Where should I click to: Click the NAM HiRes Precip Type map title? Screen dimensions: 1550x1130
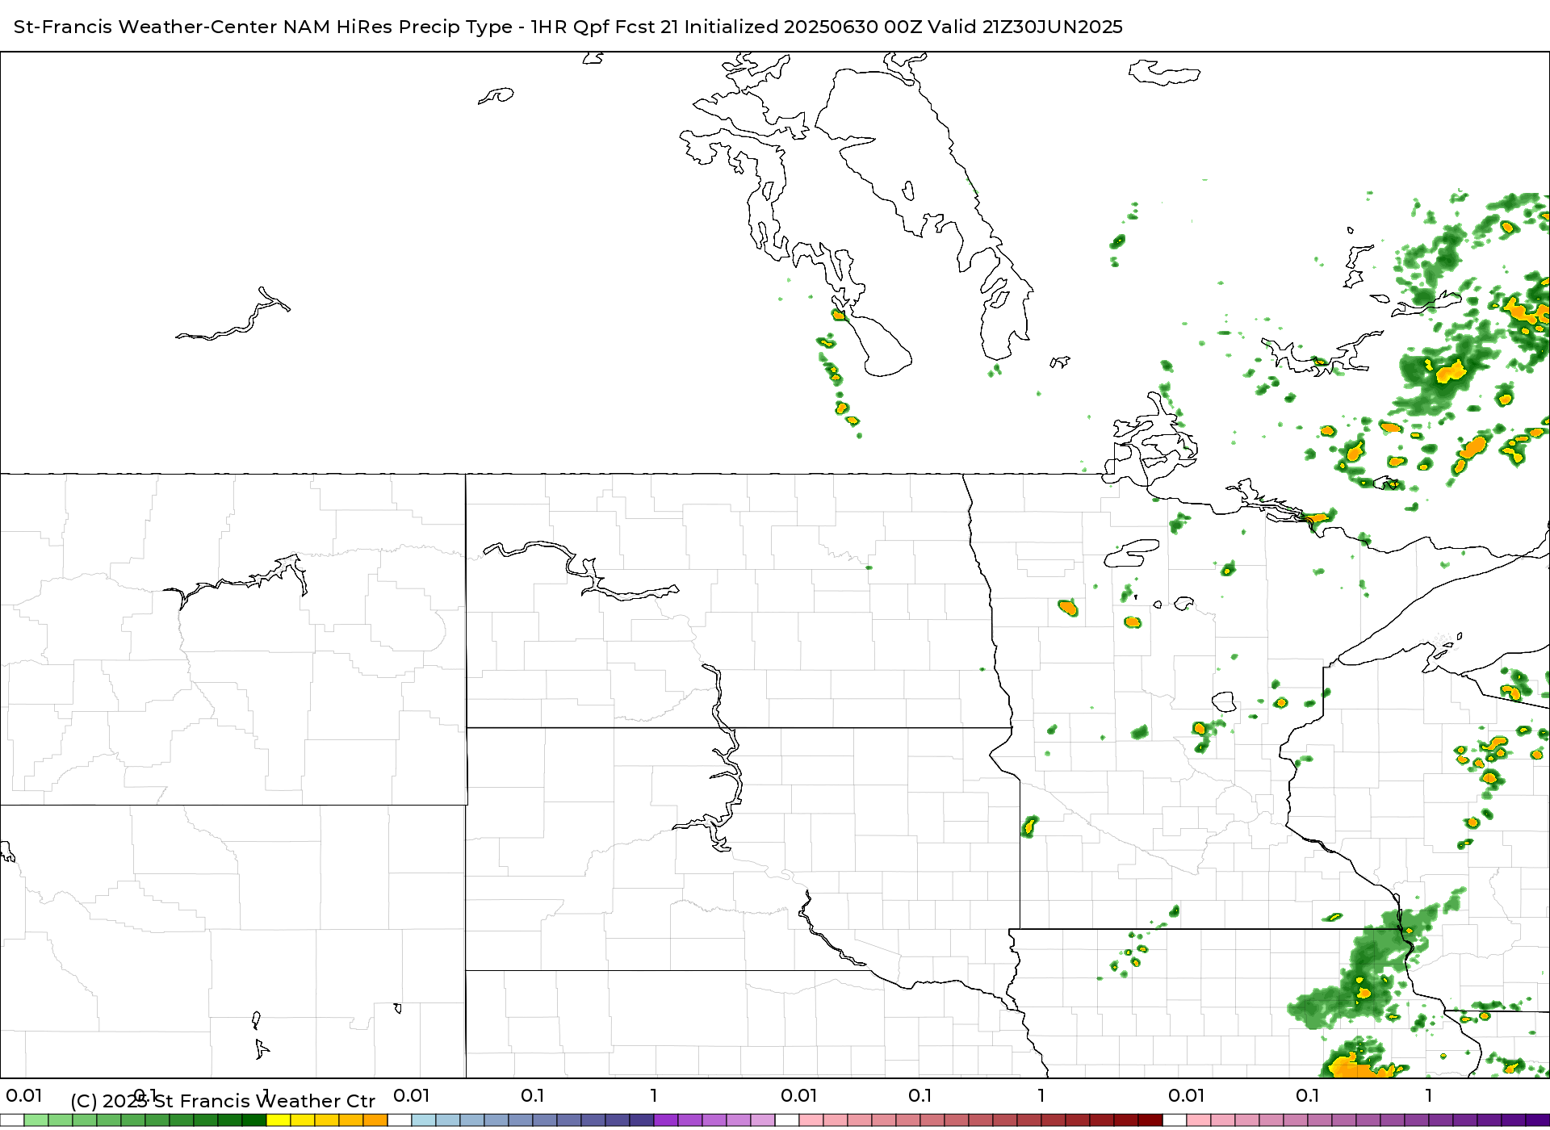click(568, 27)
